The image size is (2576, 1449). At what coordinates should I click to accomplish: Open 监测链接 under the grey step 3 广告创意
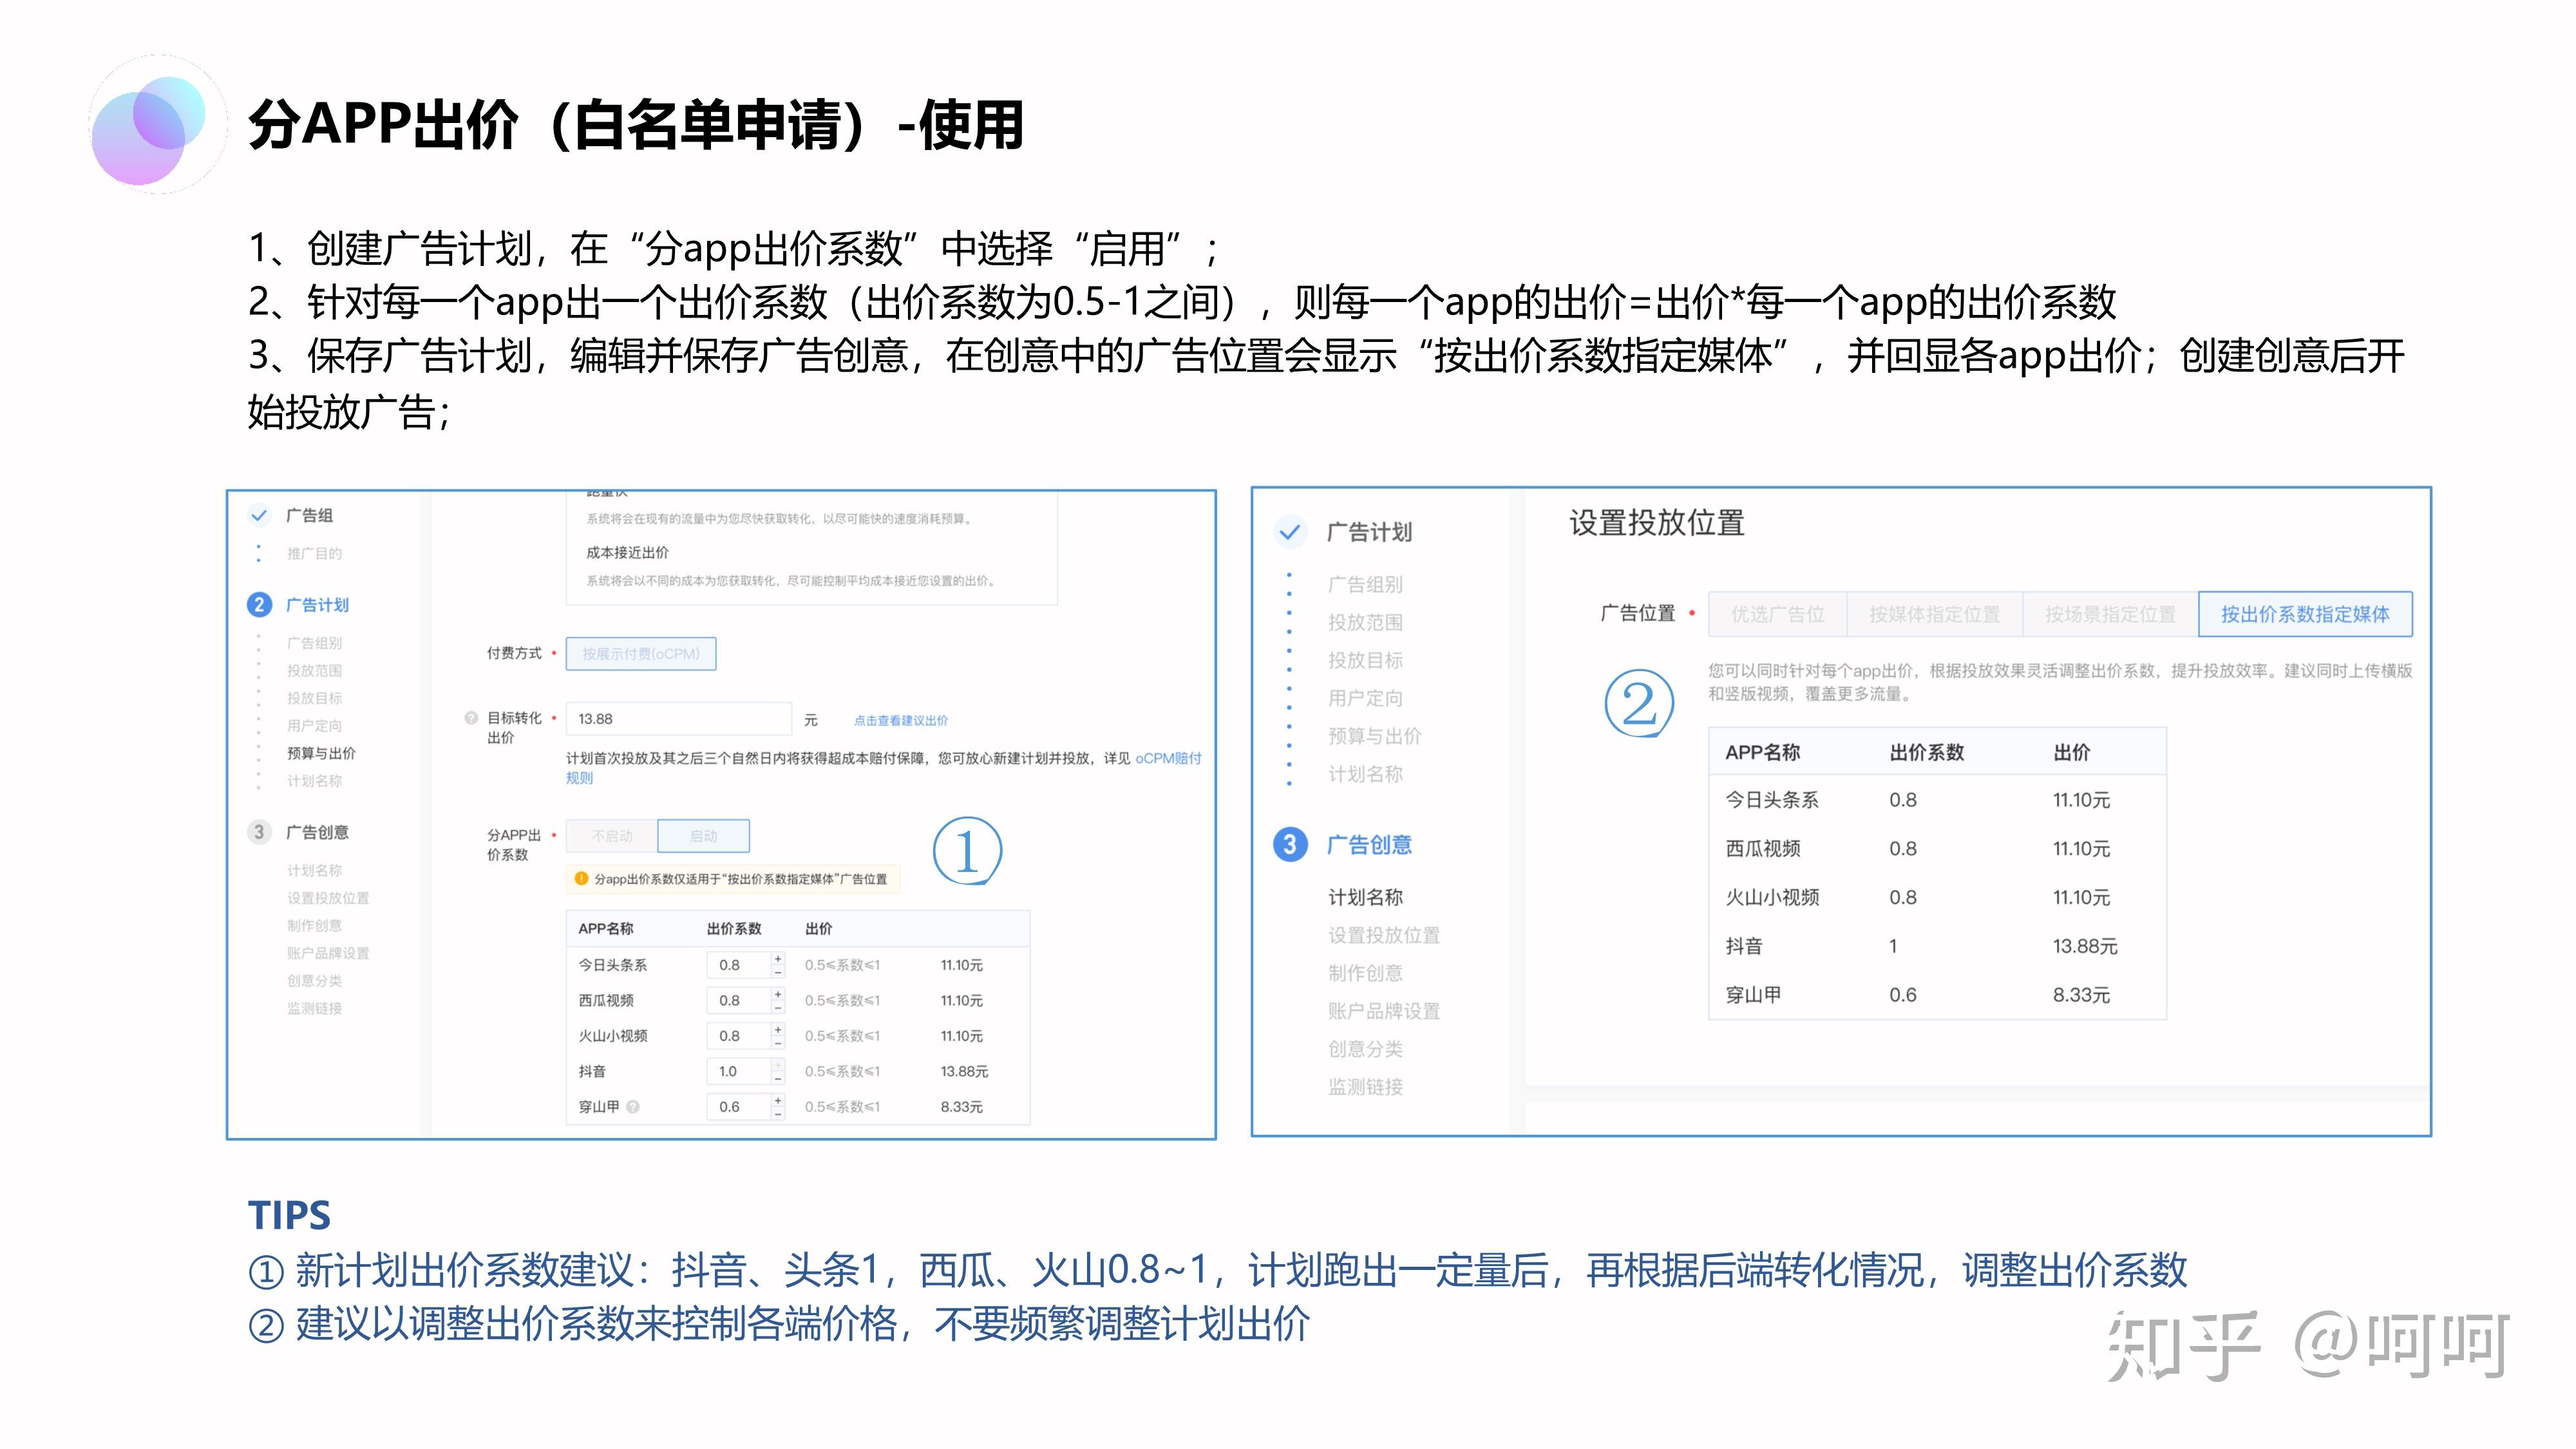click(314, 1008)
